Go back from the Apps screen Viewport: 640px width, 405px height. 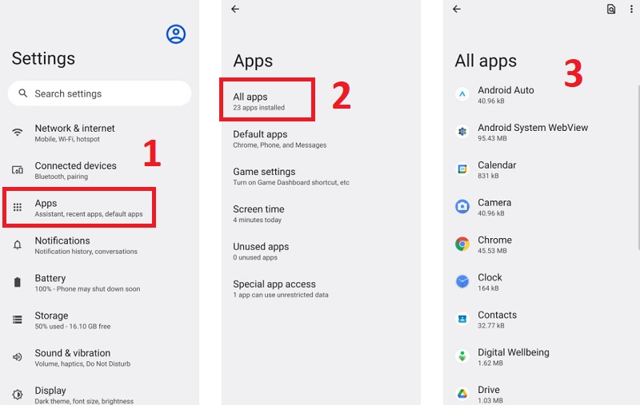(234, 9)
